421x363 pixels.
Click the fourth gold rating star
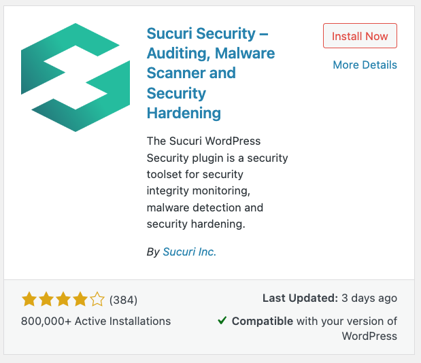(x=80, y=299)
